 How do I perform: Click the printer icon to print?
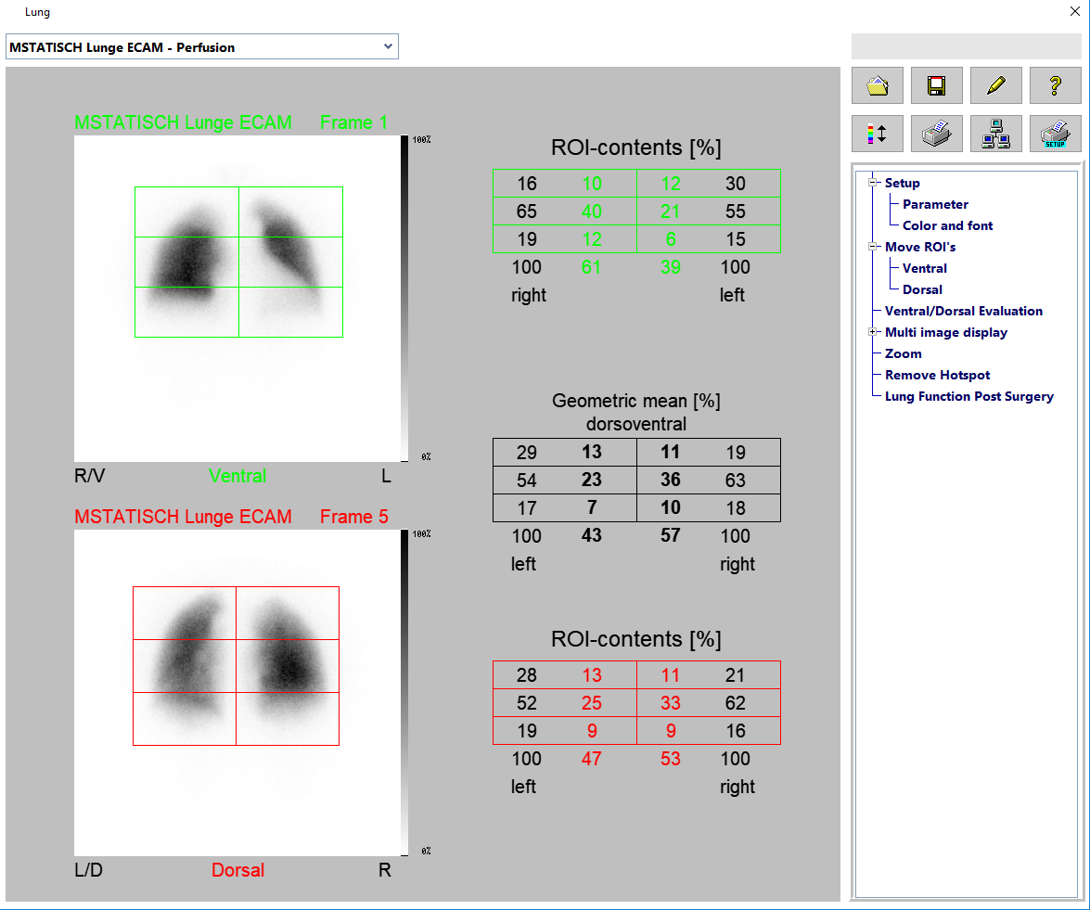pos(936,134)
